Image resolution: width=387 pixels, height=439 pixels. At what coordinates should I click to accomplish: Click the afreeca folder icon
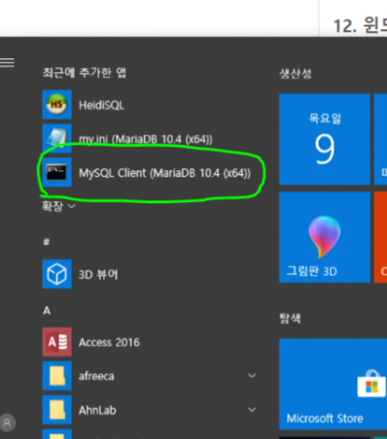pos(56,376)
